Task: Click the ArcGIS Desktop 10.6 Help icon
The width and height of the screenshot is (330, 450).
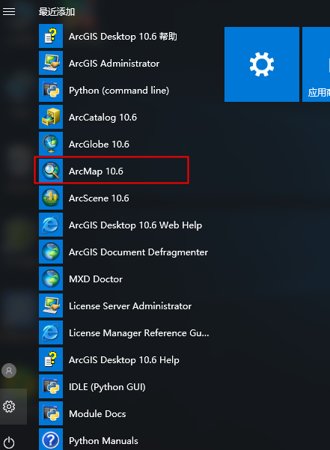Action: point(51,359)
